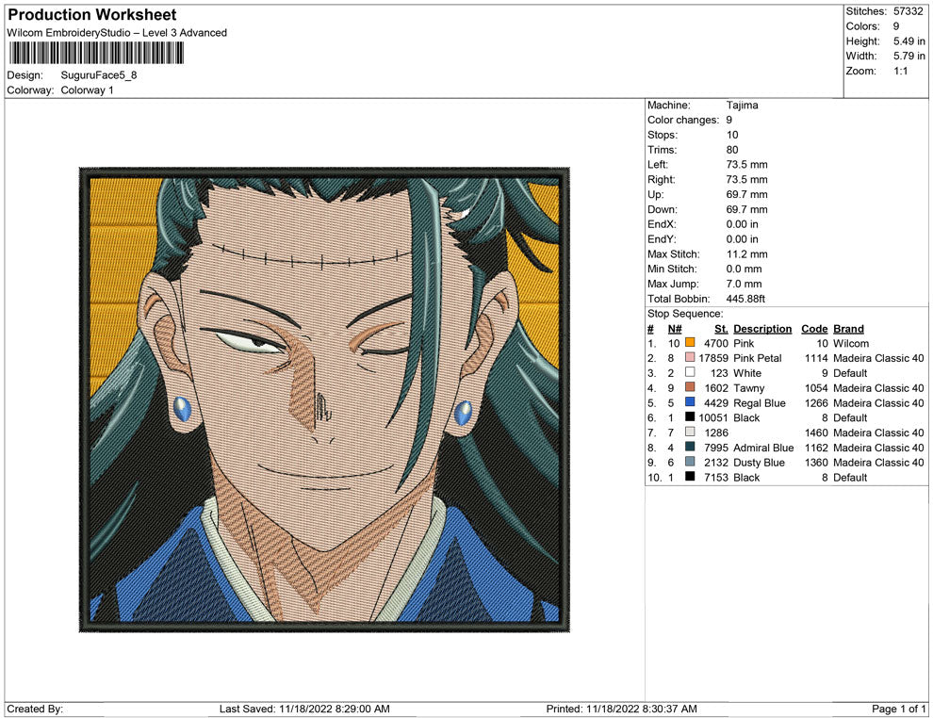The width and height of the screenshot is (933, 718).
Task: Click thread code 1266
Action: tap(816, 402)
